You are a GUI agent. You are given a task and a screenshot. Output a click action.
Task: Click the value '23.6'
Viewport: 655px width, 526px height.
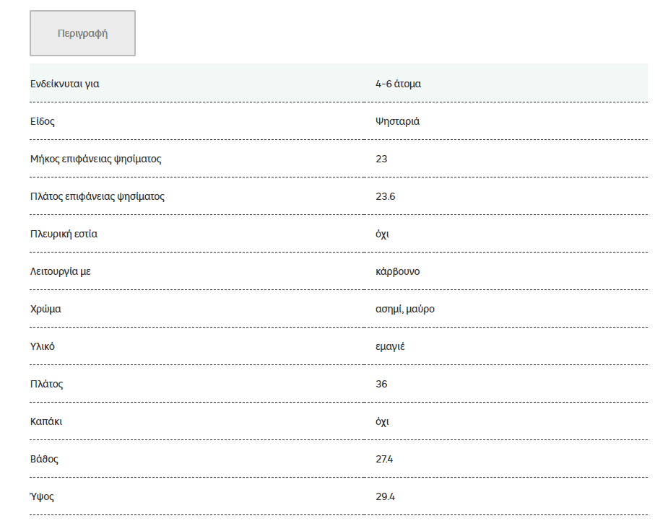pyautogui.click(x=385, y=197)
